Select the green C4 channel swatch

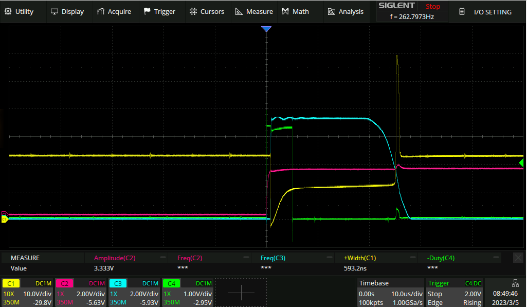click(x=171, y=283)
